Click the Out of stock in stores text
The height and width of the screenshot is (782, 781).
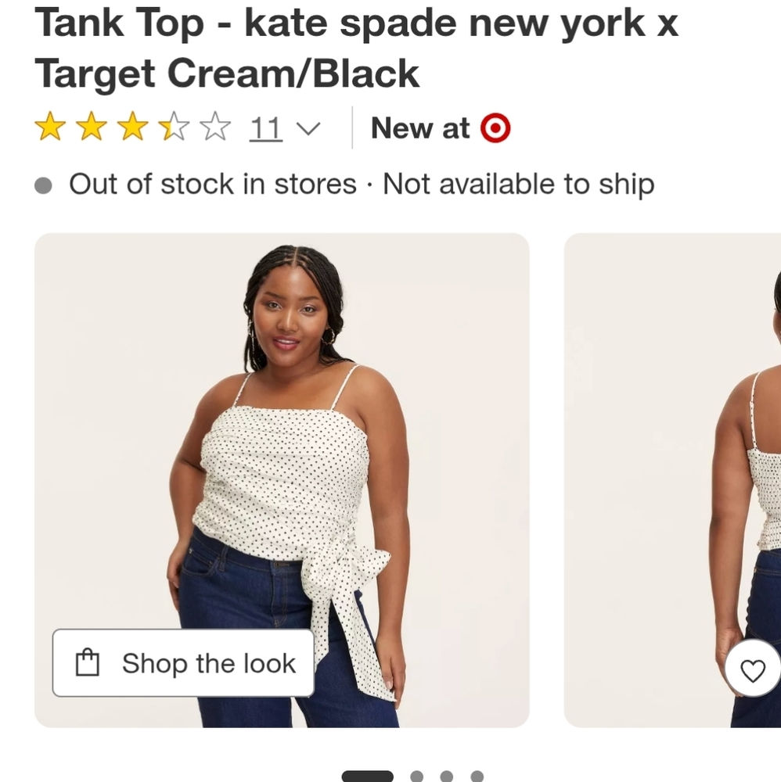(211, 185)
